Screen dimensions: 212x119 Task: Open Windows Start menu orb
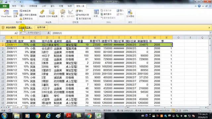tap(4, 116)
